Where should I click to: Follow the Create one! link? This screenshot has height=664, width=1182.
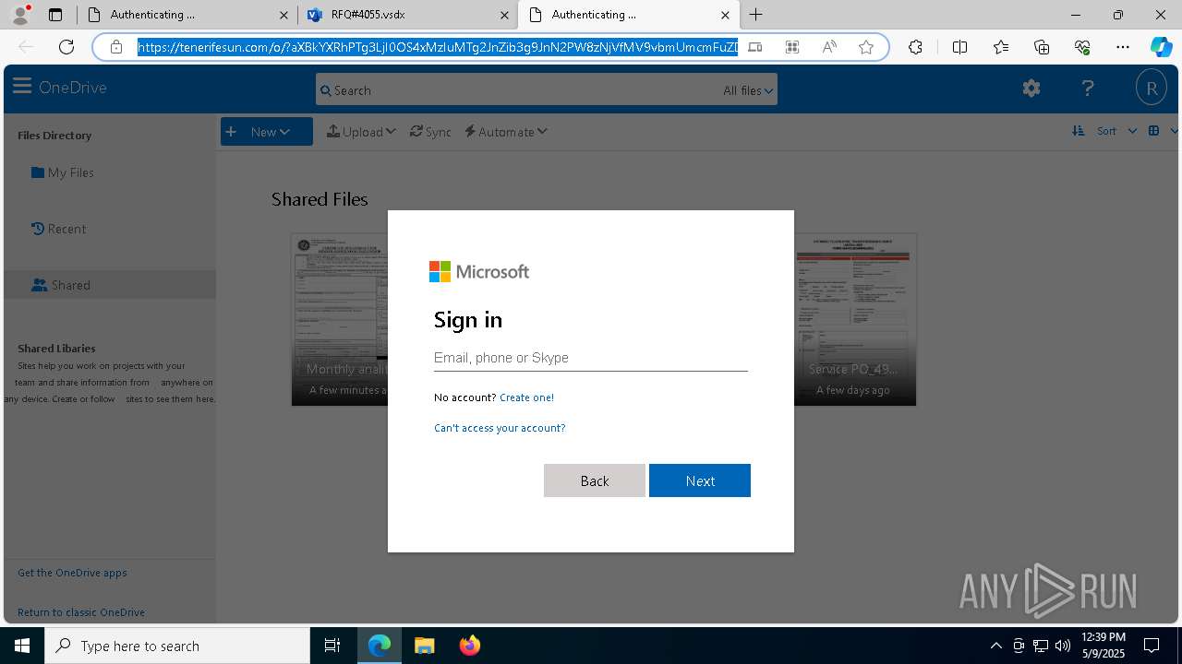pos(526,397)
